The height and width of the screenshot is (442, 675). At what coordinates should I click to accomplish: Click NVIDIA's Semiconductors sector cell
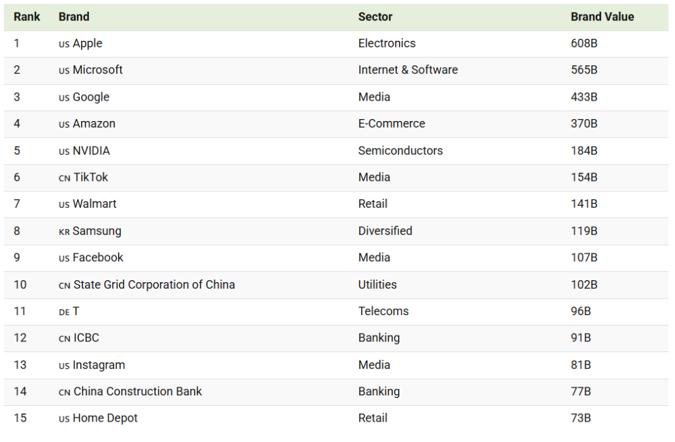400,151
